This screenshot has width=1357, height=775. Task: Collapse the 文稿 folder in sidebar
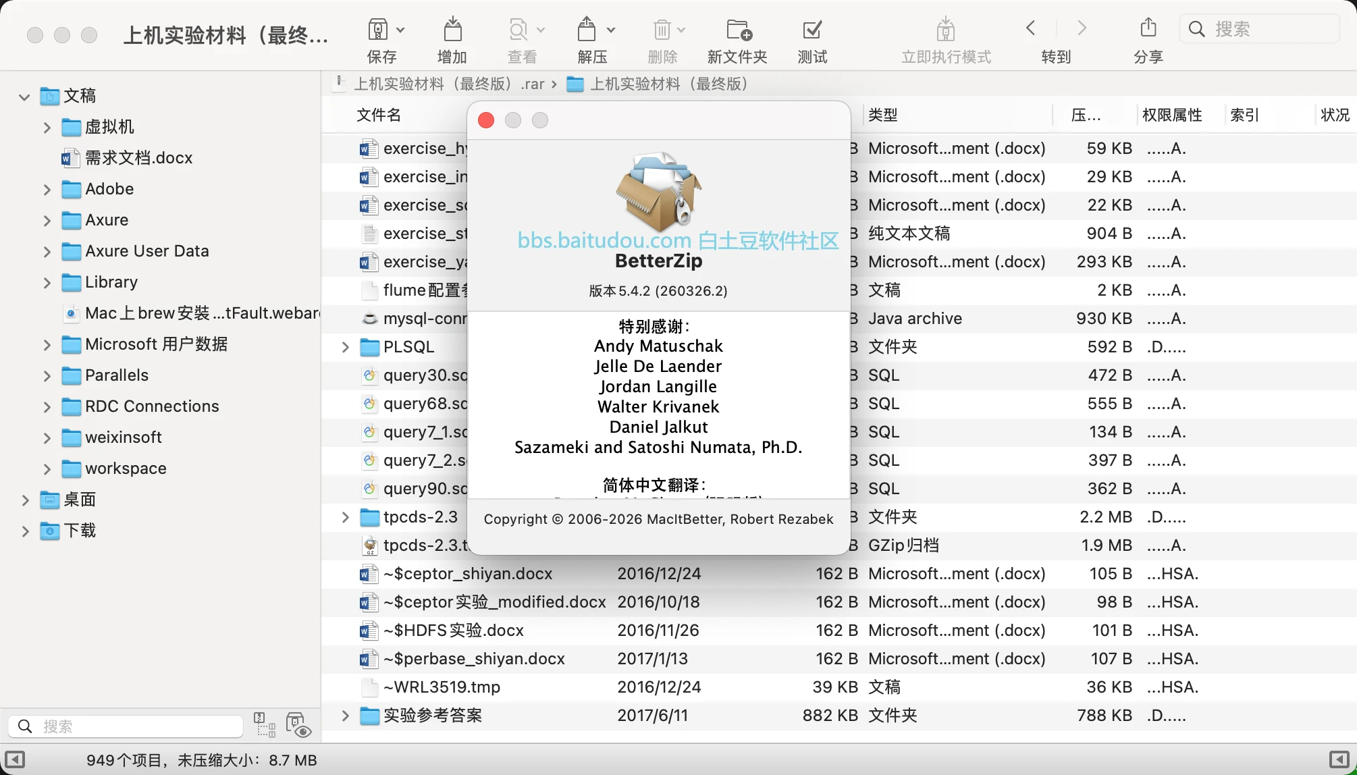24,97
